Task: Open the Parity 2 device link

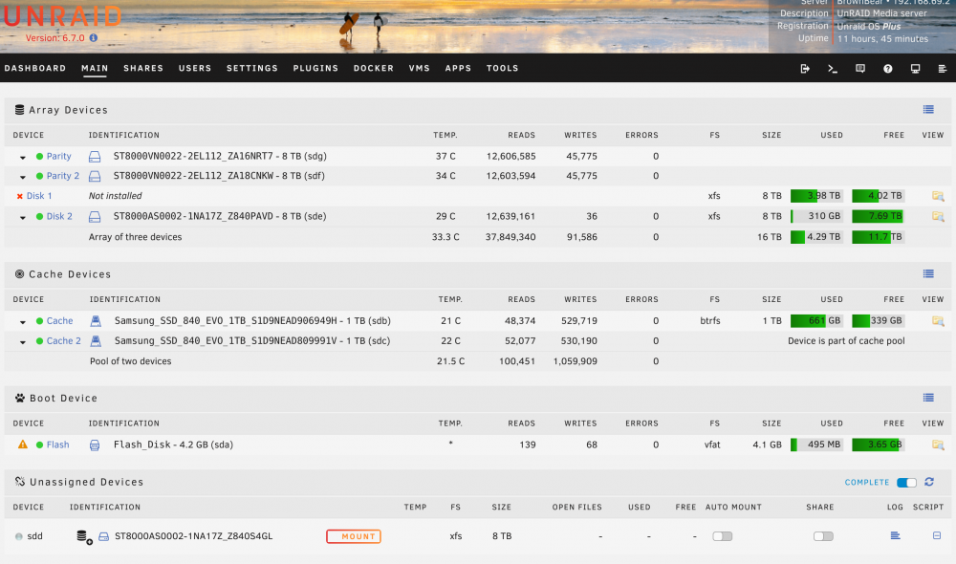Action: [x=63, y=176]
